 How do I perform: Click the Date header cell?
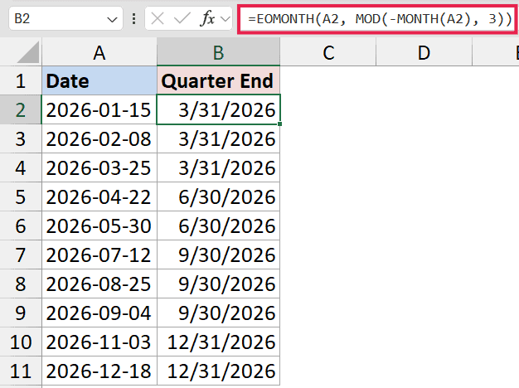[x=99, y=80]
